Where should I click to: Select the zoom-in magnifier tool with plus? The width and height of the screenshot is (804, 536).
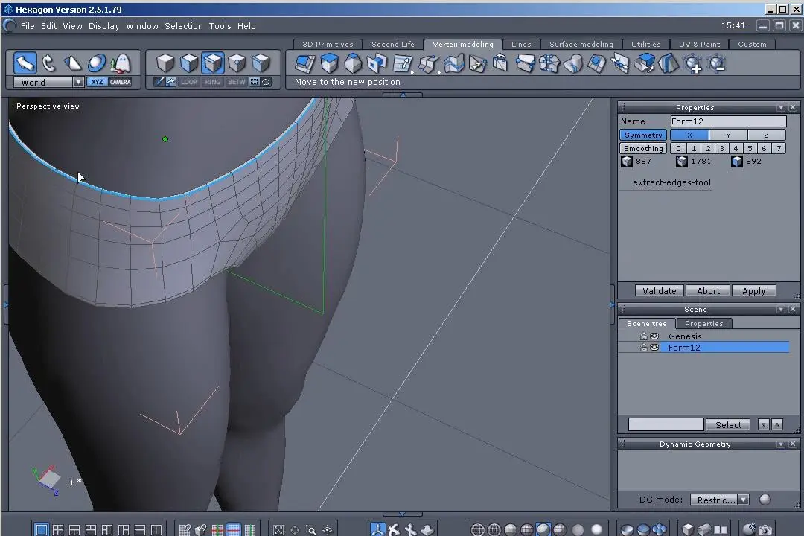[693, 63]
